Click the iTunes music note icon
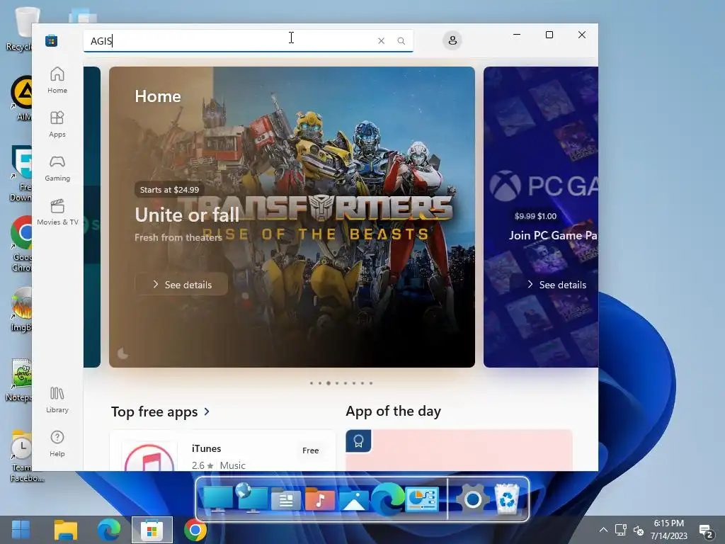 pos(149,457)
